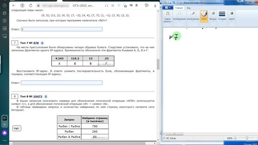Open task number 478 link
The image size is (258, 145).
pyautogui.click(x=36, y=43)
